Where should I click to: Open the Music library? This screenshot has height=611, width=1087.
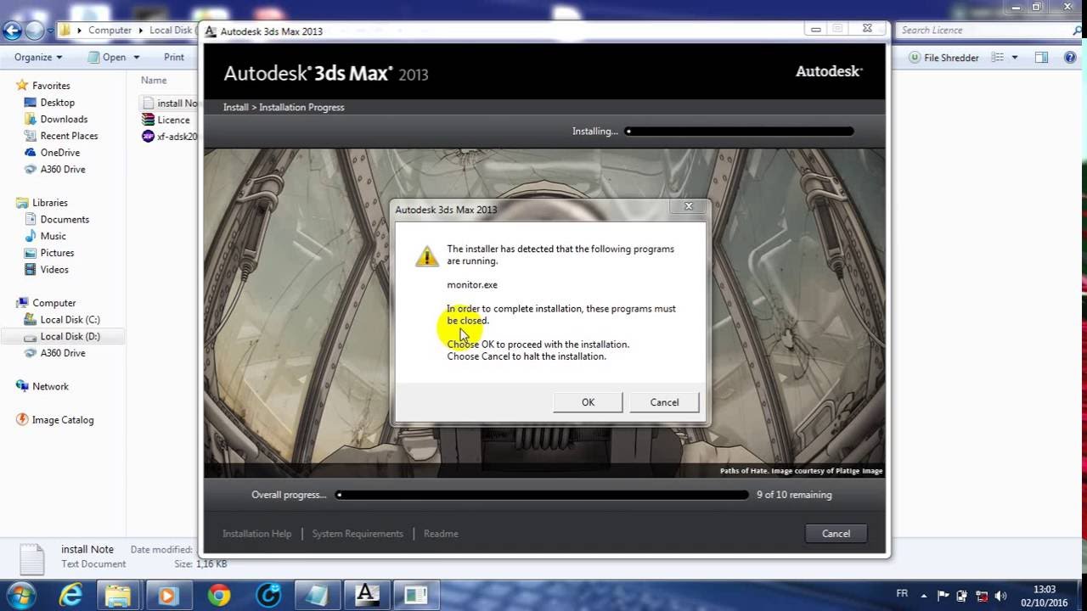(x=53, y=236)
